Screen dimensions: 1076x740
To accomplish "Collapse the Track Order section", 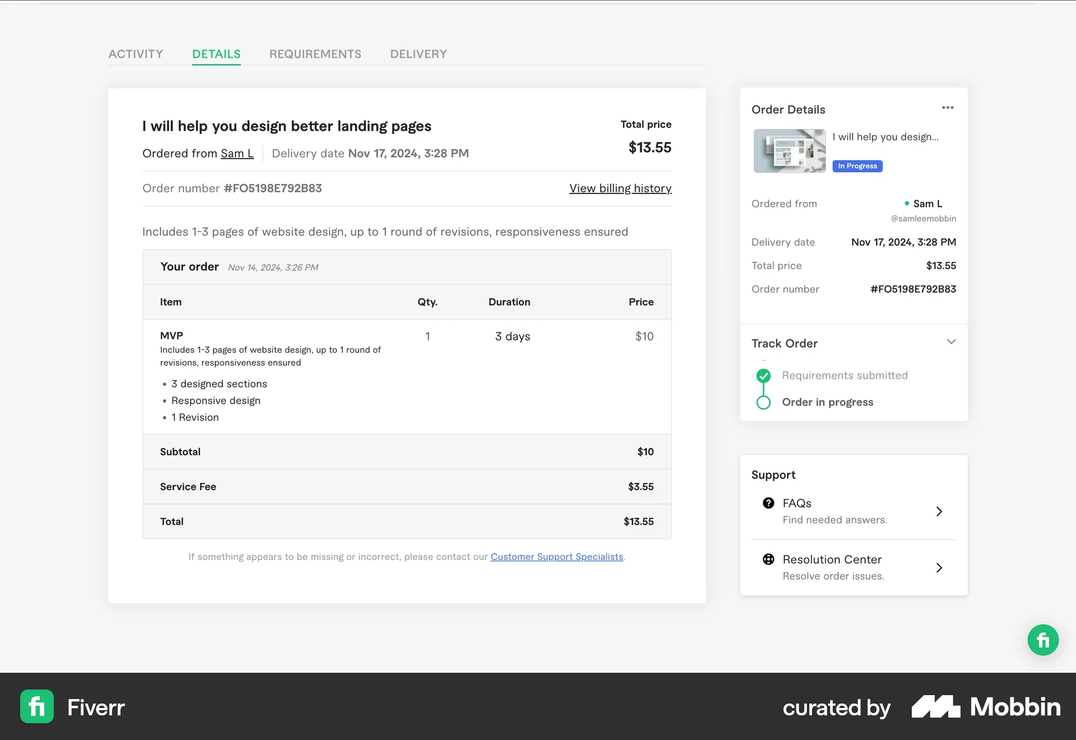I will coord(951,341).
